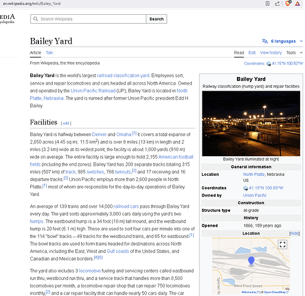The height and width of the screenshot is (296, 305).
Task: Open the Tools dropdown menu
Action: (294, 53)
